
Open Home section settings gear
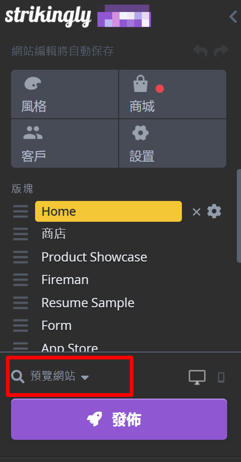[x=214, y=212]
